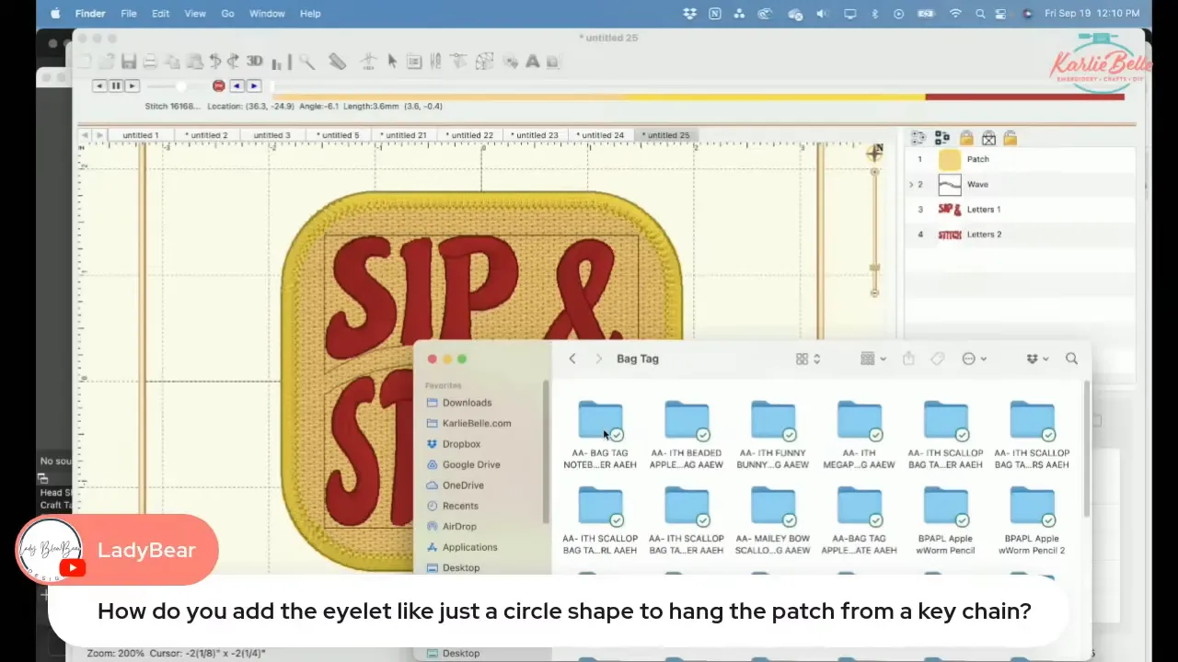Select AA- MAILEY BOW SCALLO folder
Image resolution: width=1178 pixels, height=662 pixels.
tap(773, 520)
